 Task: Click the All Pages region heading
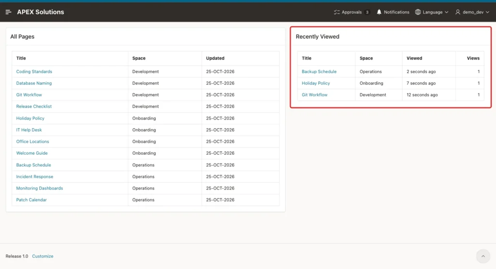[22, 37]
